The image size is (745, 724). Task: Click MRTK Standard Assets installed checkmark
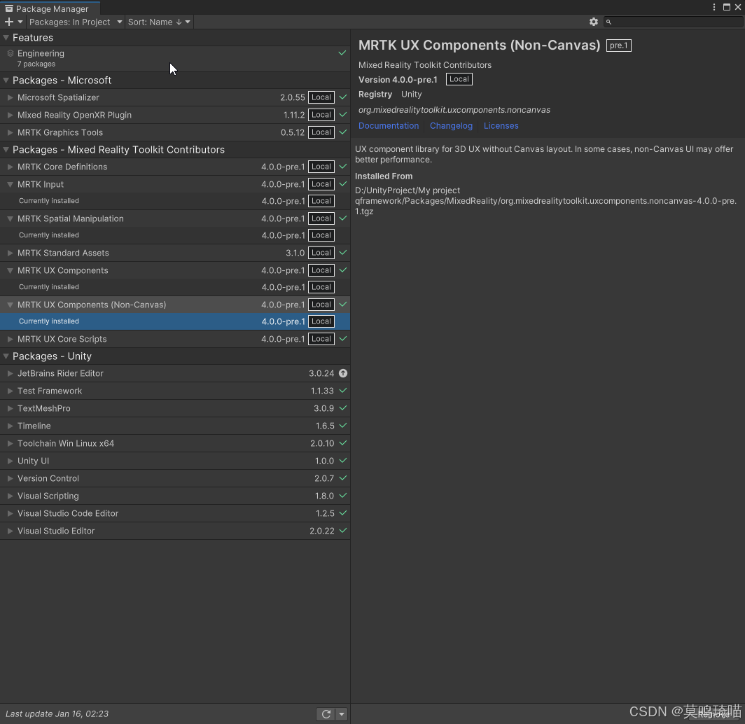pos(343,252)
